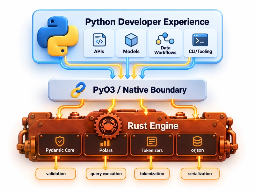Click the validation tag
The image size is (255, 191).
click(x=56, y=173)
